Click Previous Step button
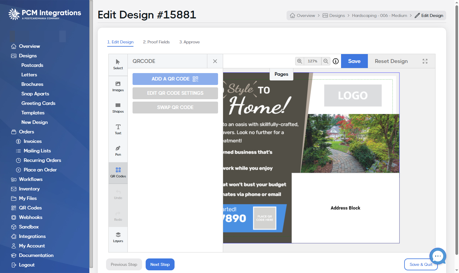Screen dimensions: 459x273 tap(124, 264)
